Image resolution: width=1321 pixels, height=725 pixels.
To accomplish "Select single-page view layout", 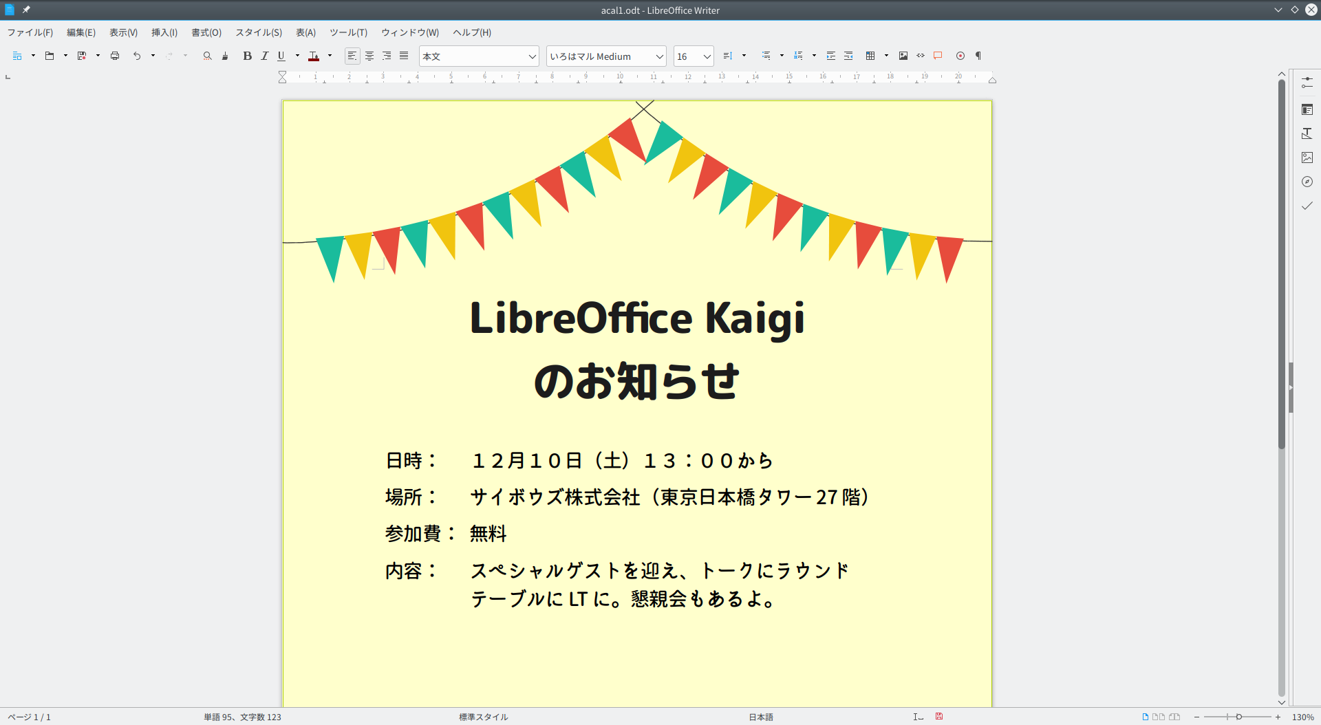I will pos(1146,717).
